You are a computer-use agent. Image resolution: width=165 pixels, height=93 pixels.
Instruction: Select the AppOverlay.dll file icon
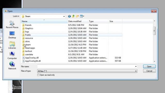(23, 58)
